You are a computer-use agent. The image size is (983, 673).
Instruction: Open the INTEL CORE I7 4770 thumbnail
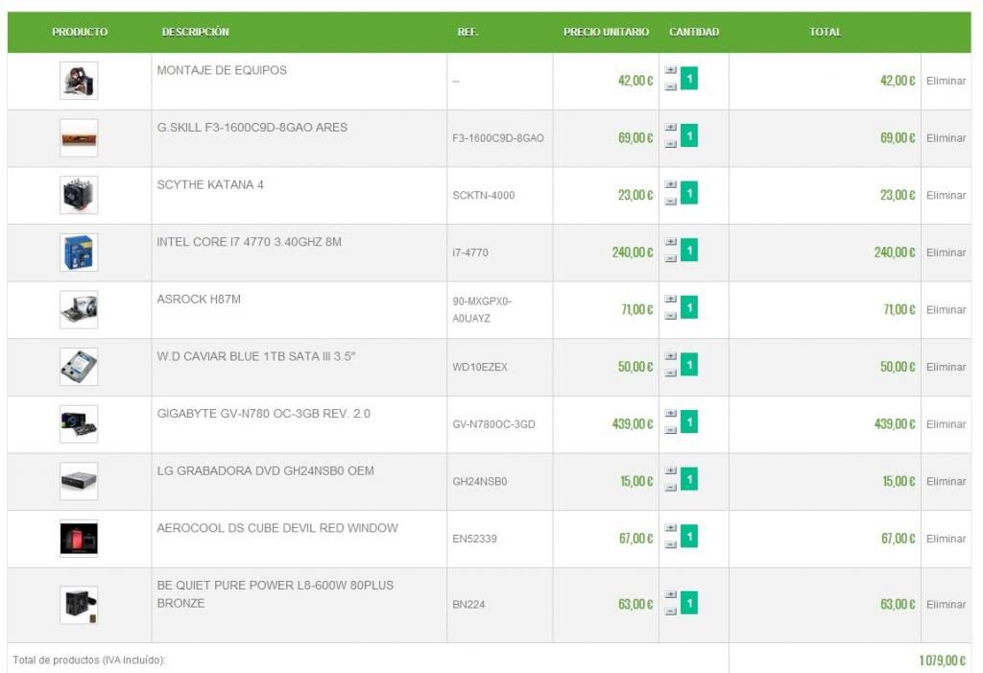click(x=79, y=252)
